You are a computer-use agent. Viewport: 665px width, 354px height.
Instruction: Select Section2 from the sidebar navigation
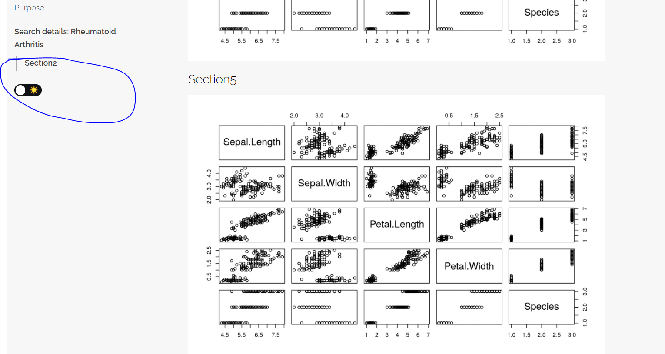tap(40, 63)
